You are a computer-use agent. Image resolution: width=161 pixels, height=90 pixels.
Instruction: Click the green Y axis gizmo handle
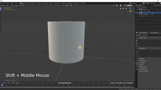130,11
